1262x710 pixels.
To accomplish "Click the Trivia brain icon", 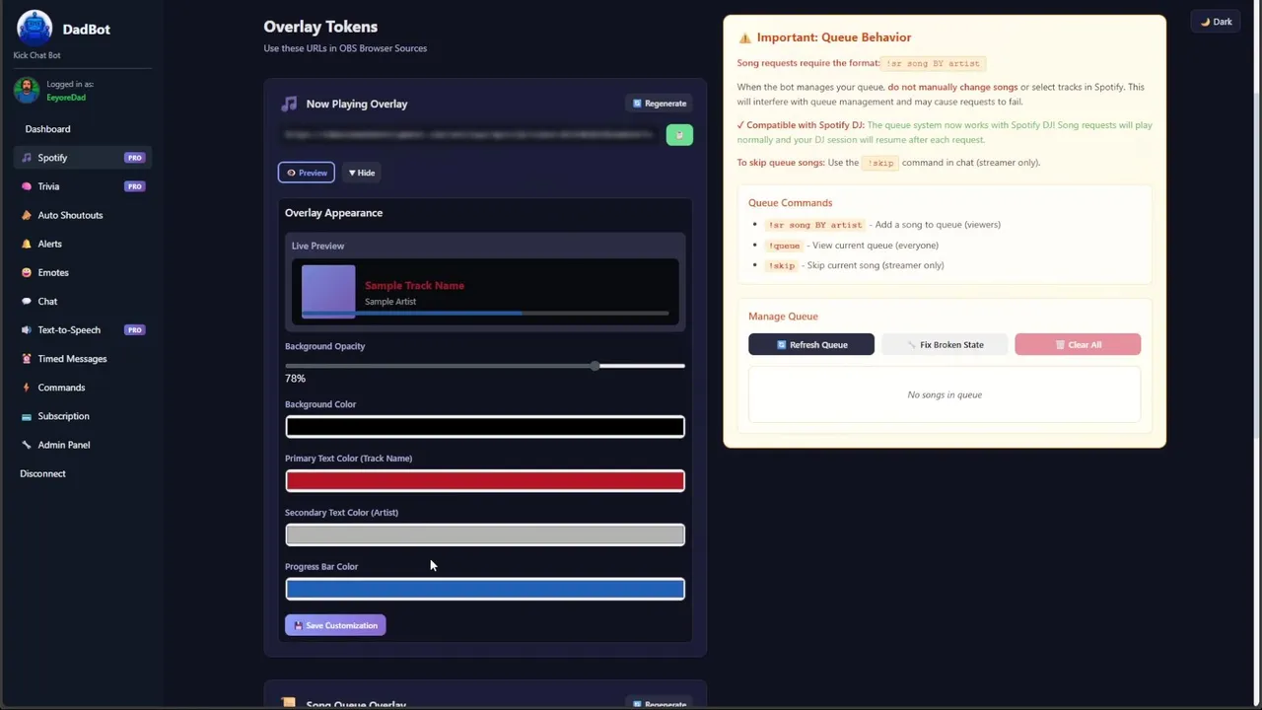I will [x=27, y=186].
